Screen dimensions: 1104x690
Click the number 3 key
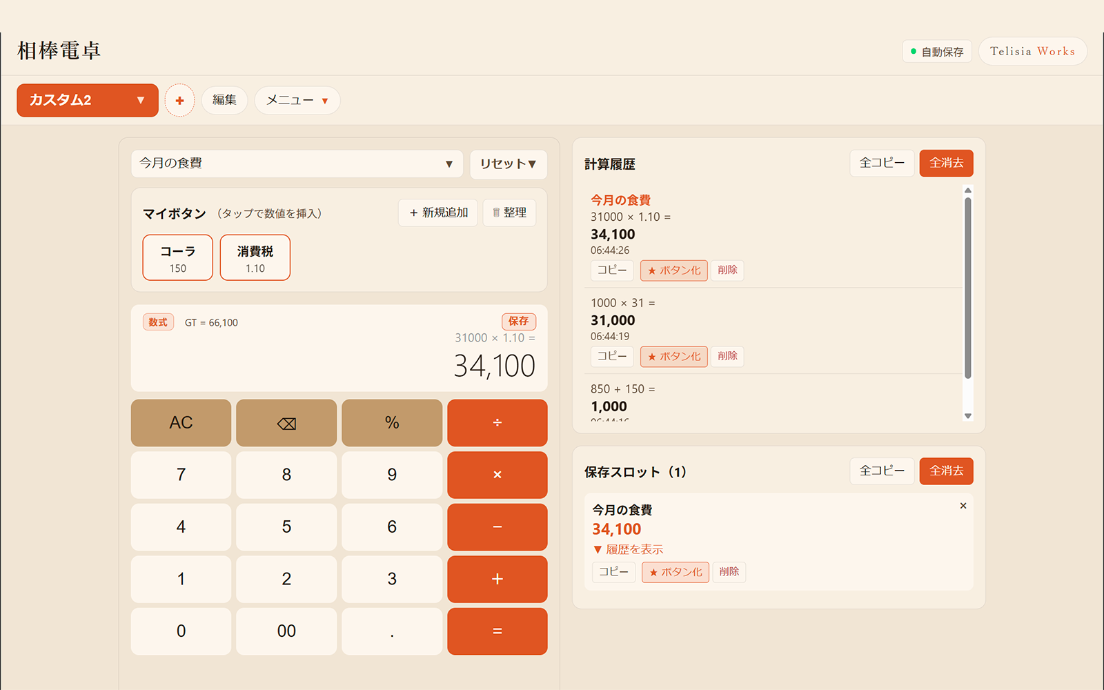click(x=392, y=579)
